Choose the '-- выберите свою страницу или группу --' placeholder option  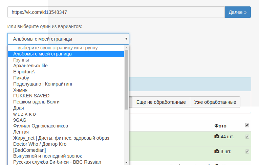[66, 48]
